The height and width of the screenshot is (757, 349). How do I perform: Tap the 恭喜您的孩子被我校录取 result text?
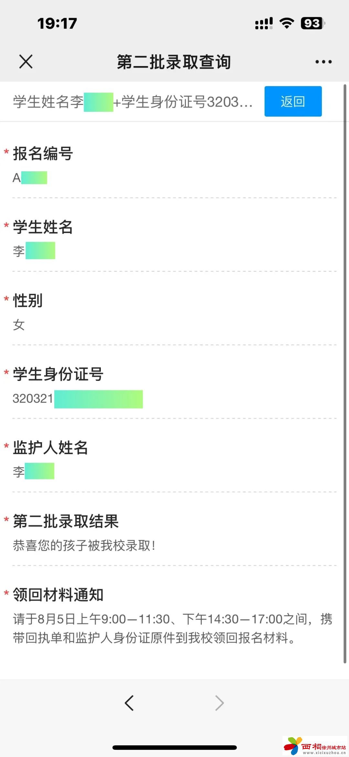[x=84, y=545]
